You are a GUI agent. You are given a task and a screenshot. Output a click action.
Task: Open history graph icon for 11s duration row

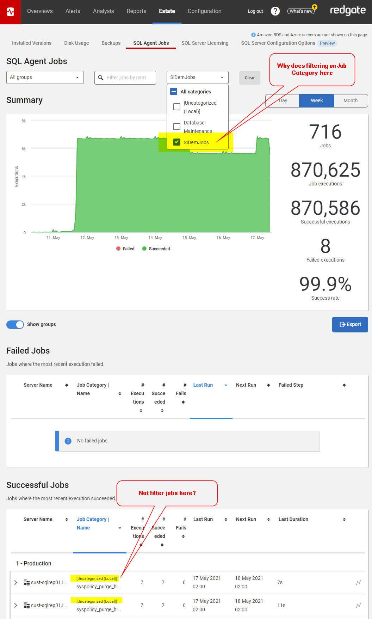[x=358, y=605]
